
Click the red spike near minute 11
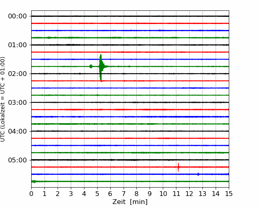178,167
